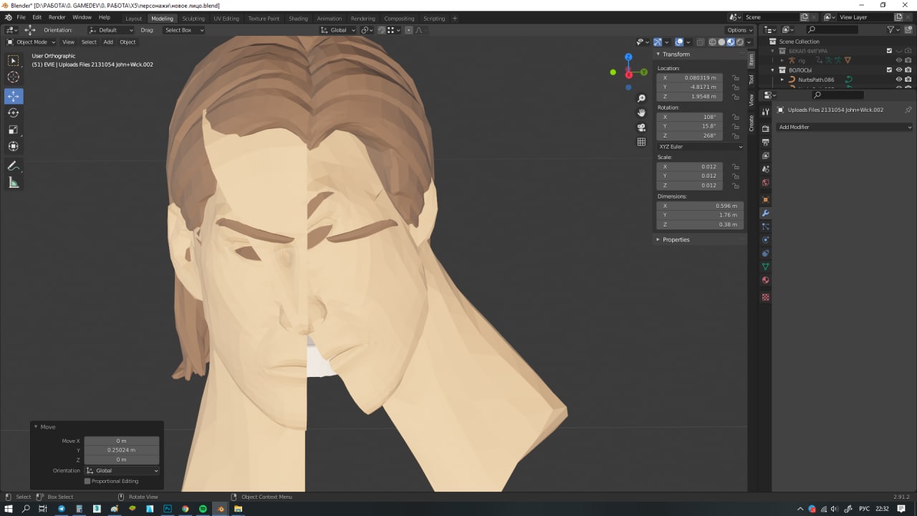Toggle exclude checkbox for ВОЛОСЫ collection

coord(889,70)
